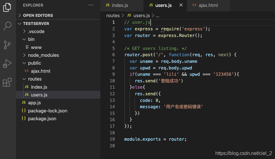Expand the OPEN EDITORS section
Viewport: 275px width, 159px height.
[38, 15]
